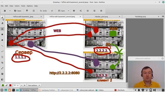
Task: Open the Linux Mint menu button
Action: click(x=2, y=90)
